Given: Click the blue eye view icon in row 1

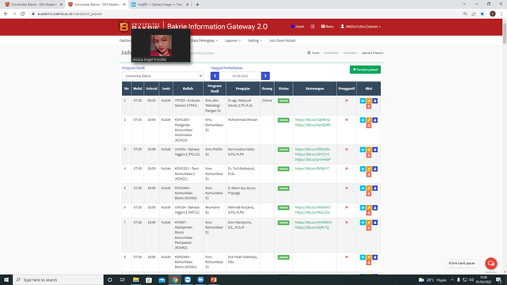Looking at the screenshot, I should tap(363, 101).
